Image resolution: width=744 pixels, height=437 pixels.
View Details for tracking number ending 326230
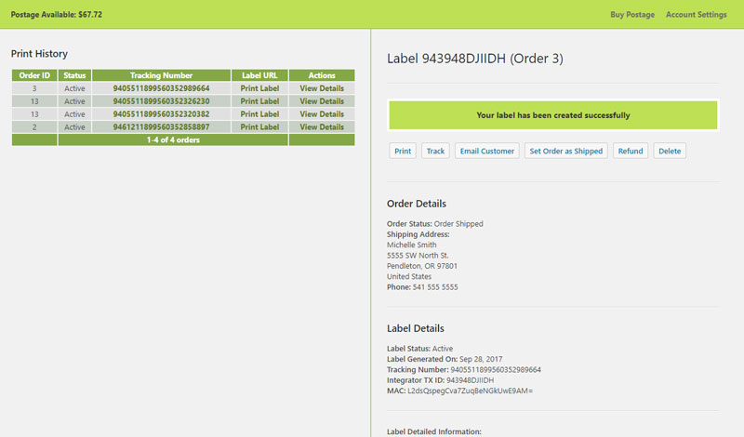321,101
